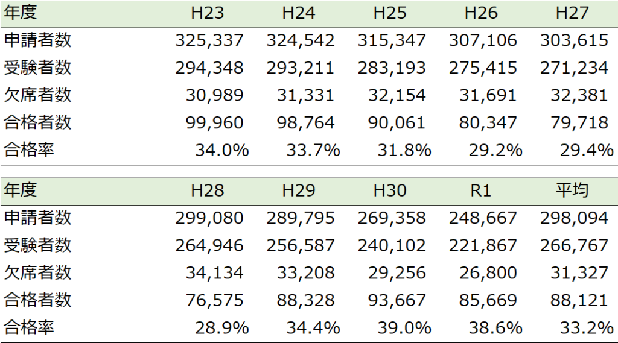Image resolution: width=618 pixels, height=343 pixels.
Task: Click the H29 column header
Action: (x=298, y=190)
